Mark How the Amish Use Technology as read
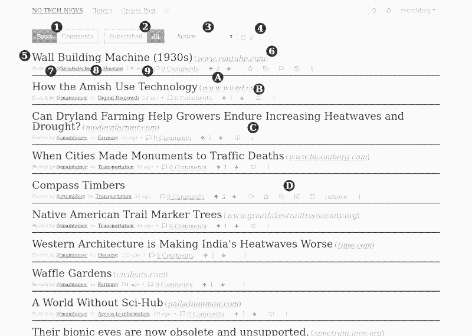Screen dimensions: 472x336 (259, 98)
